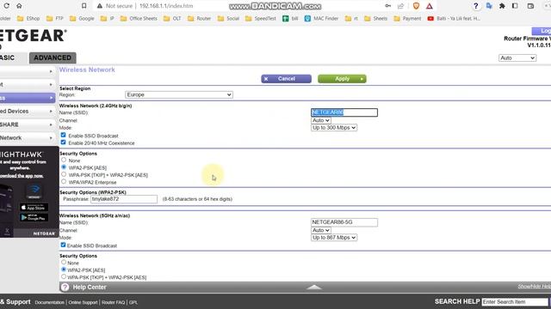Open the Router FAQ footer link
This screenshot has width=551, height=309.
pos(113,302)
